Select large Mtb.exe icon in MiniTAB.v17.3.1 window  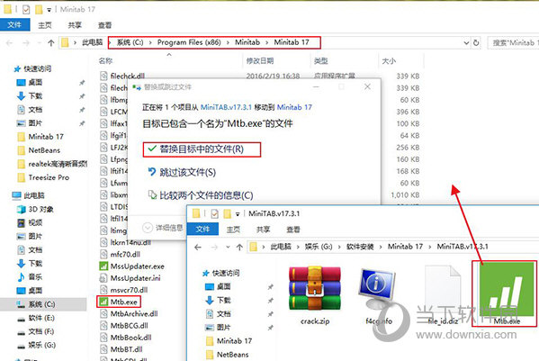pos(507,293)
